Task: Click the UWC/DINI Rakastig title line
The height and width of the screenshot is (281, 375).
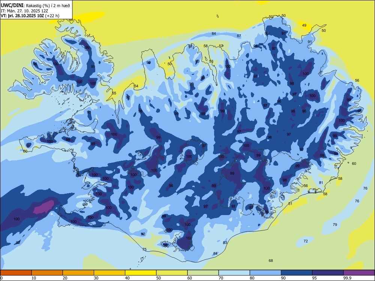Action: [x=35, y=6]
